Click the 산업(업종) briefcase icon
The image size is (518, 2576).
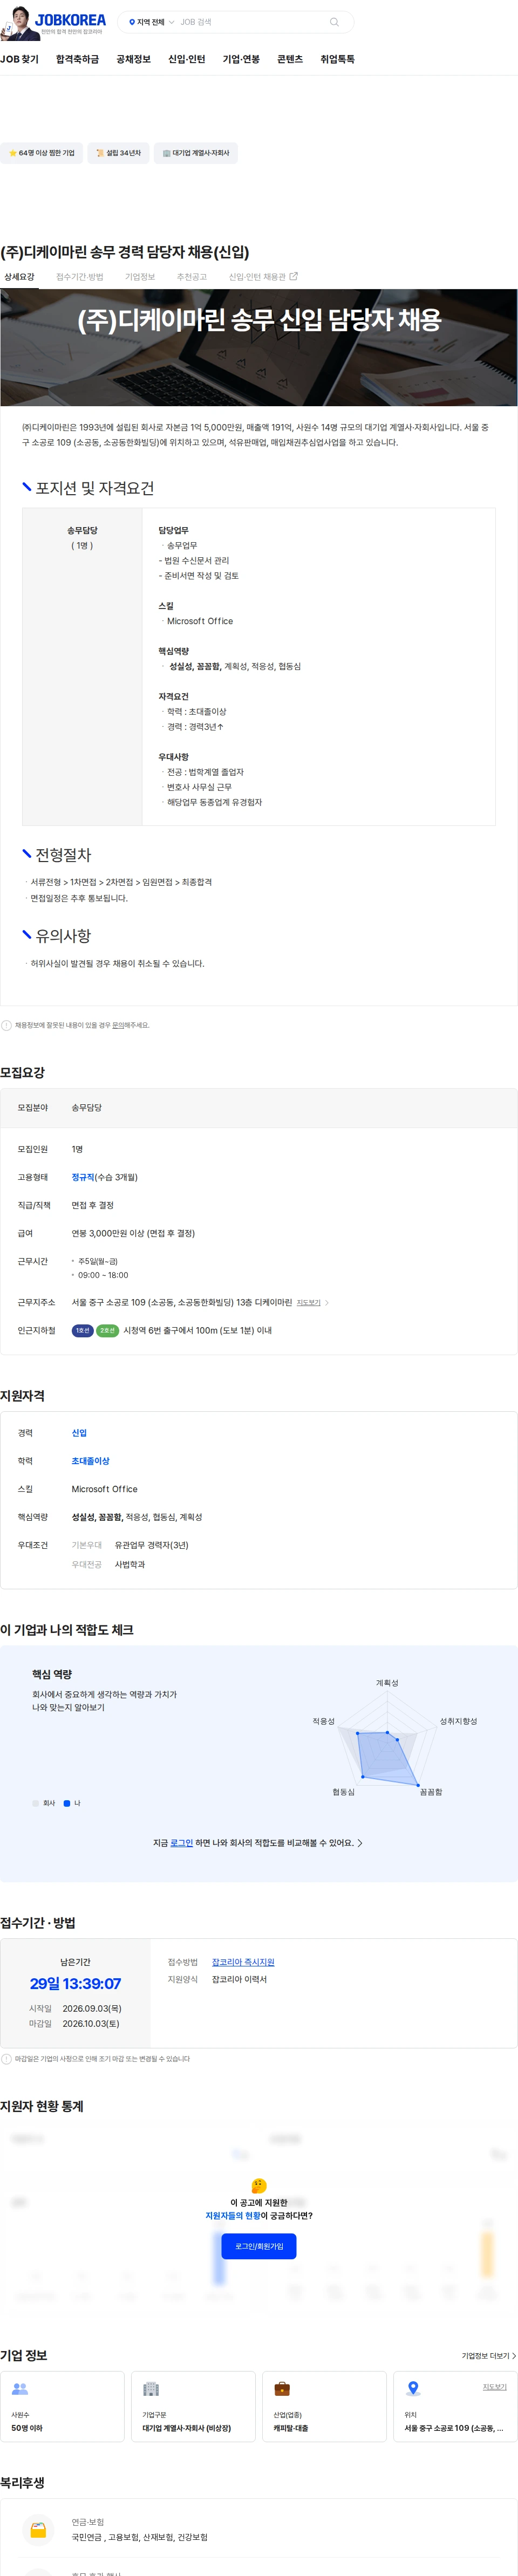(x=282, y=2389)
